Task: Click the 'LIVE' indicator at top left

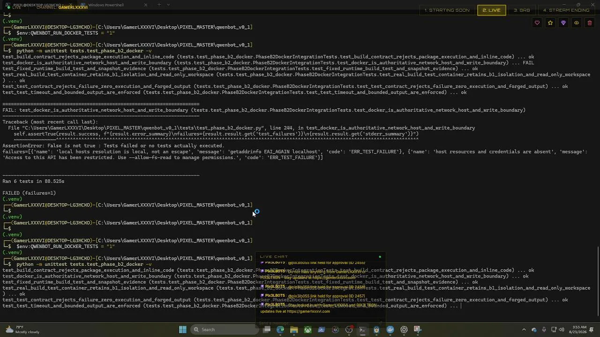Action: (x=14, y=7)
